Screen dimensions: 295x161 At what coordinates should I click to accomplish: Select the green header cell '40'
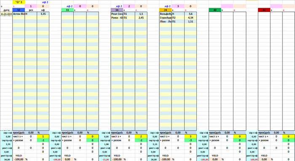tap(215, 10)
